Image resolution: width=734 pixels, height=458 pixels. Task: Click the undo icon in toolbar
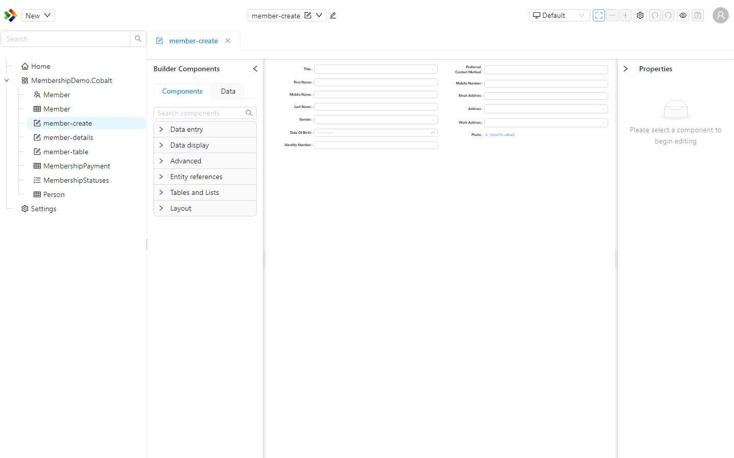[x=655, y=15]
